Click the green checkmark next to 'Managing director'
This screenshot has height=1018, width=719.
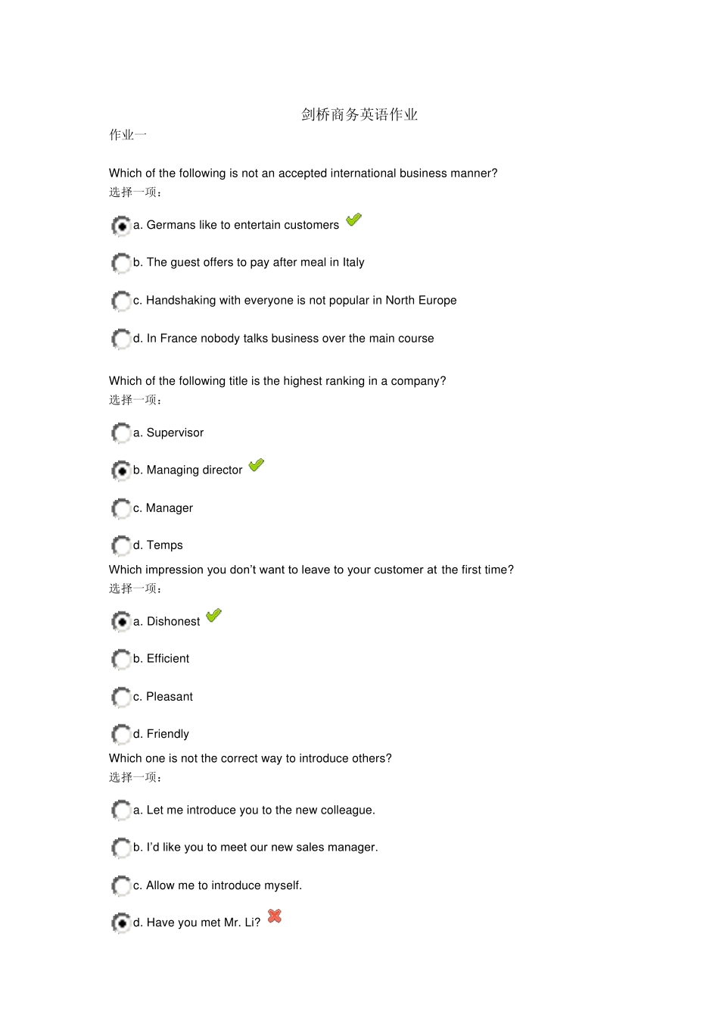coord(257,465)
